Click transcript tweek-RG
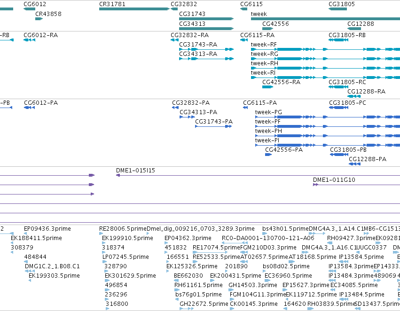The width and height of the screenshot is (400, 311). click(264, 54)
